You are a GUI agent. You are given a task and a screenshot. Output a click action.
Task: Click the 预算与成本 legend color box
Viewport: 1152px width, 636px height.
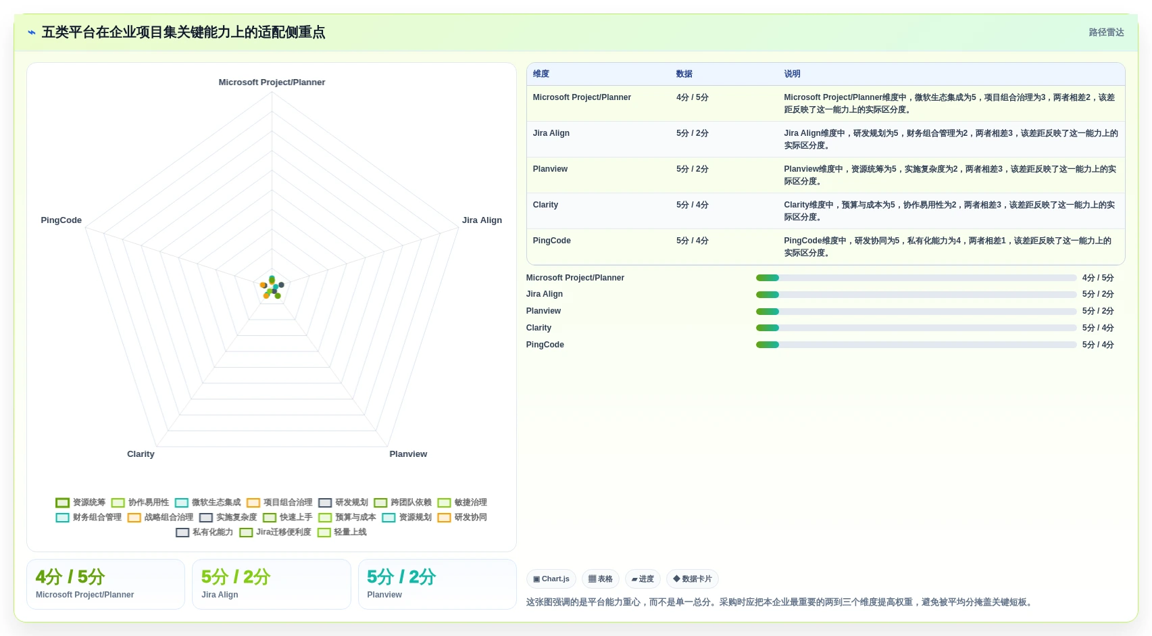(x=325, y=518)
